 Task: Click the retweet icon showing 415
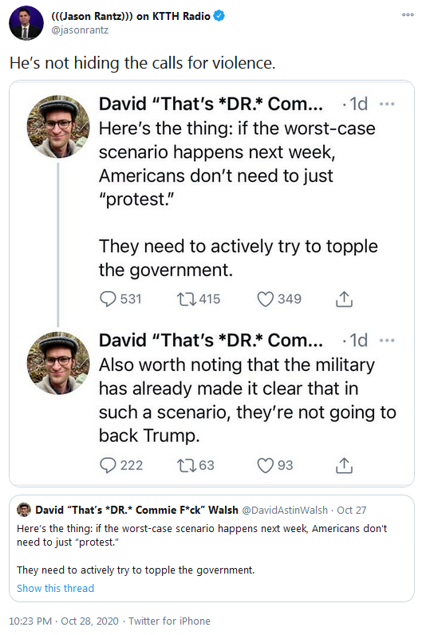(x=187, y=299)
